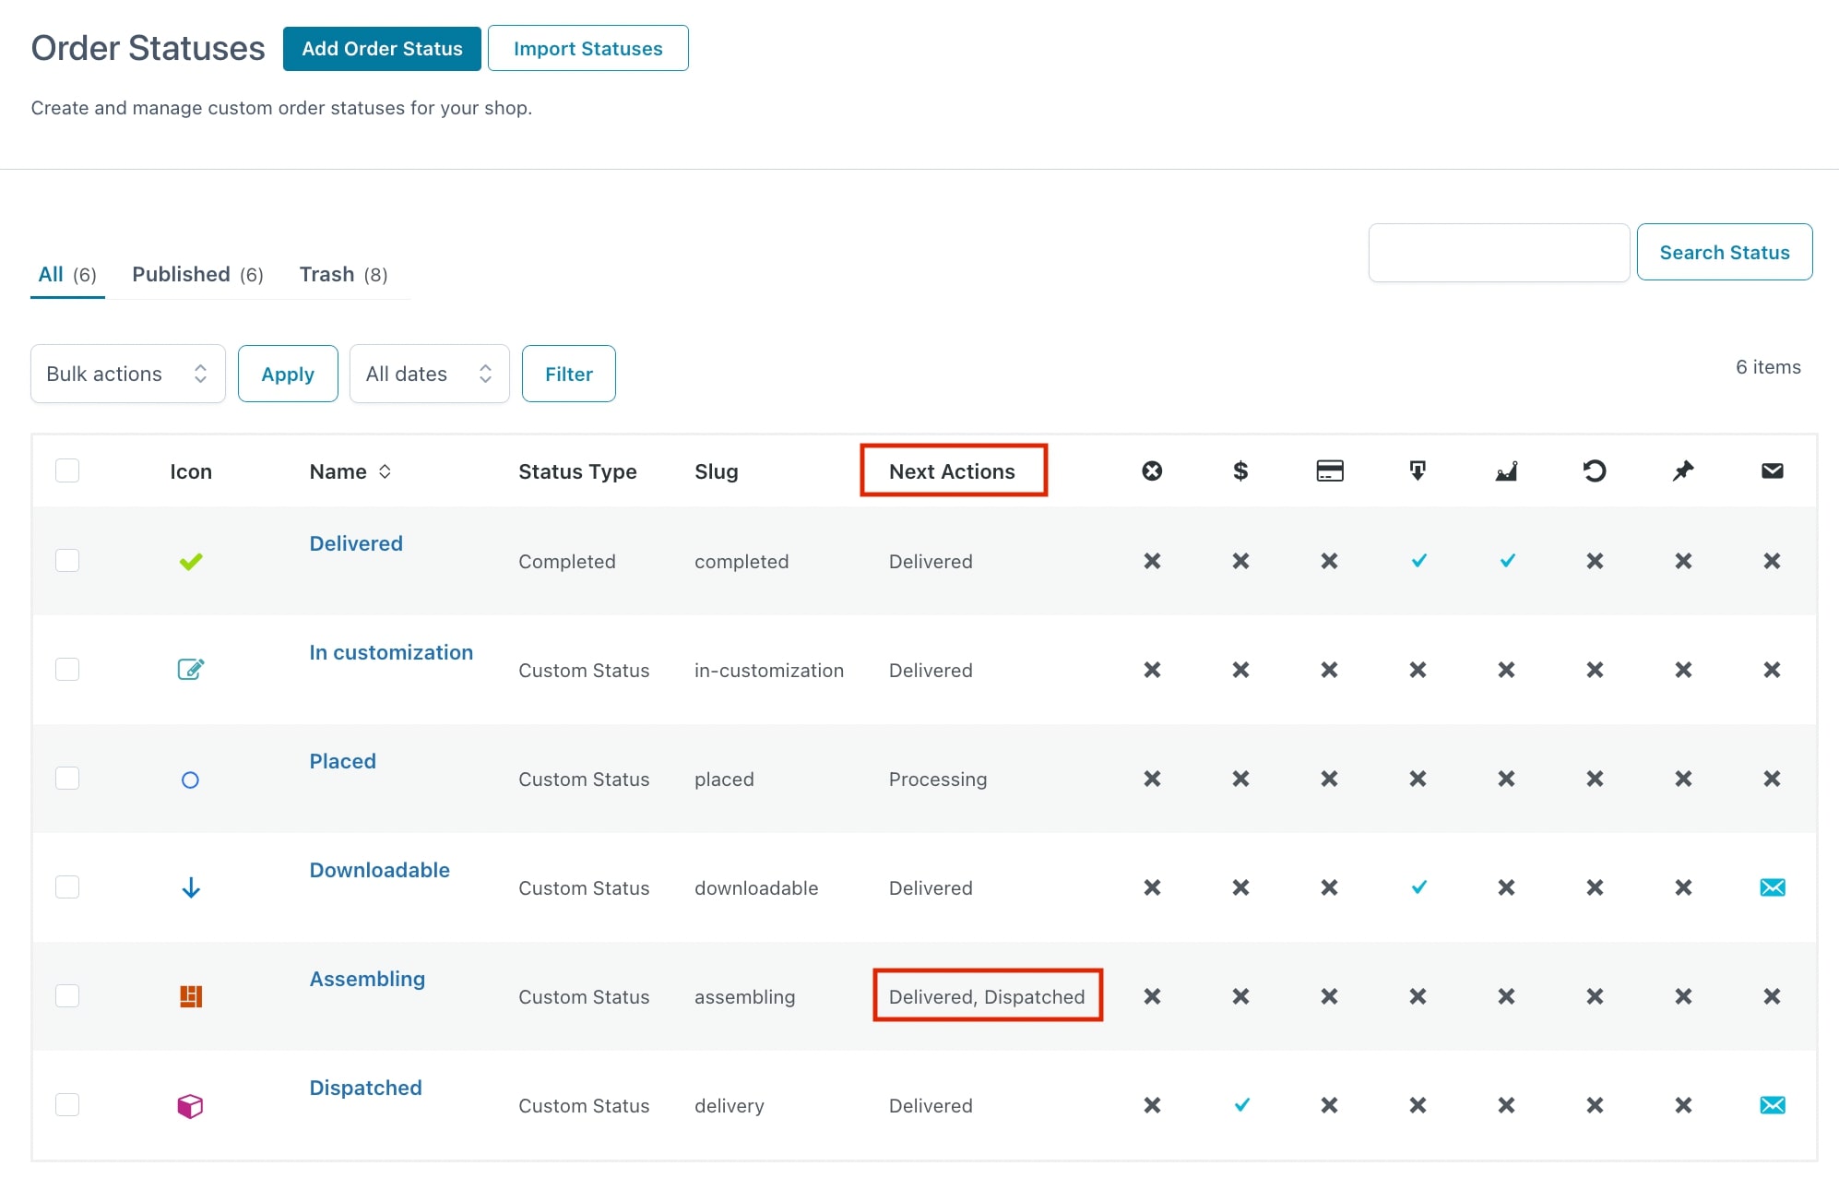This screenshot has width=1839, height=1190.
Task: Click the orange blocks icon for Assembling
Action: (x=191, y=996)
